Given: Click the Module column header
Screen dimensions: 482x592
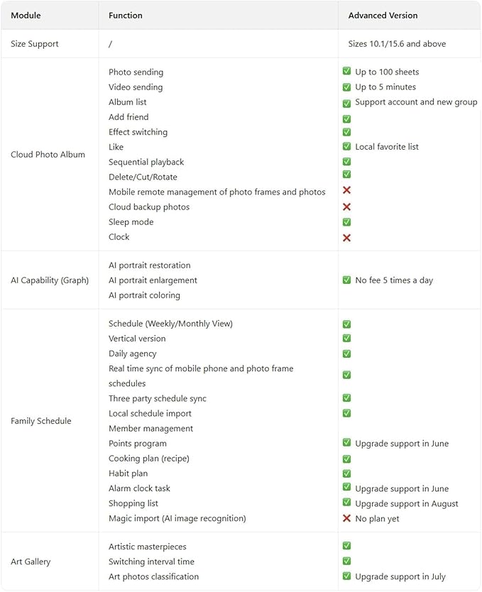Looking at the screenshot, I should click(26, 16).
